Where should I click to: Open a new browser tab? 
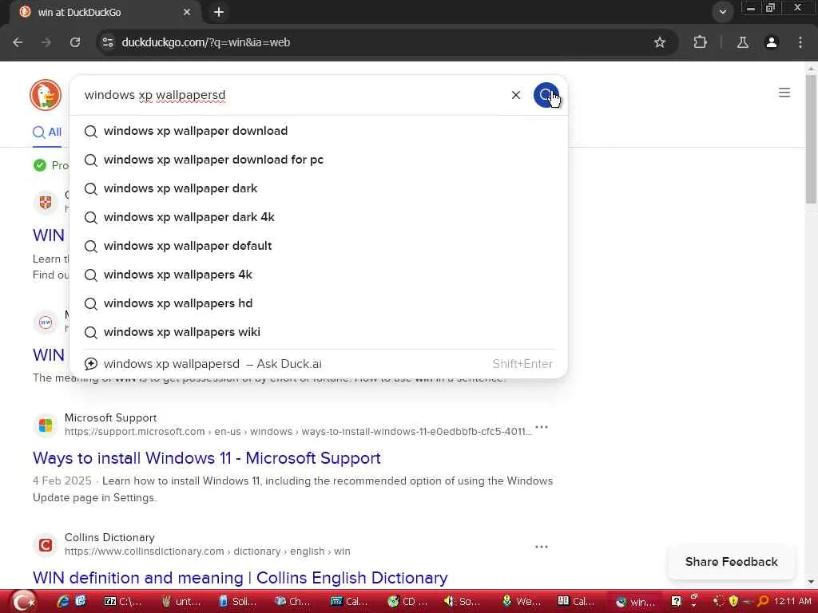pos(219,12)
